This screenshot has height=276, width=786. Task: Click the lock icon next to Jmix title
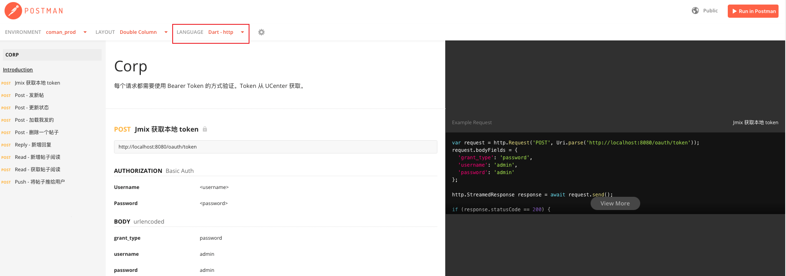(205, 129)
